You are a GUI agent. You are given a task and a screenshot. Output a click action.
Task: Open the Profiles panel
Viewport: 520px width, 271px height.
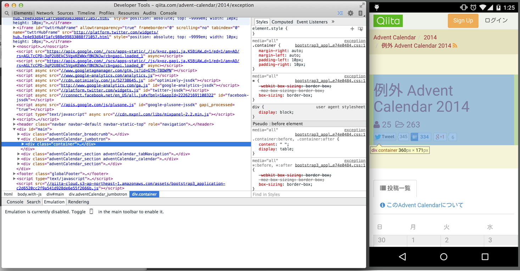click(107, 13)
